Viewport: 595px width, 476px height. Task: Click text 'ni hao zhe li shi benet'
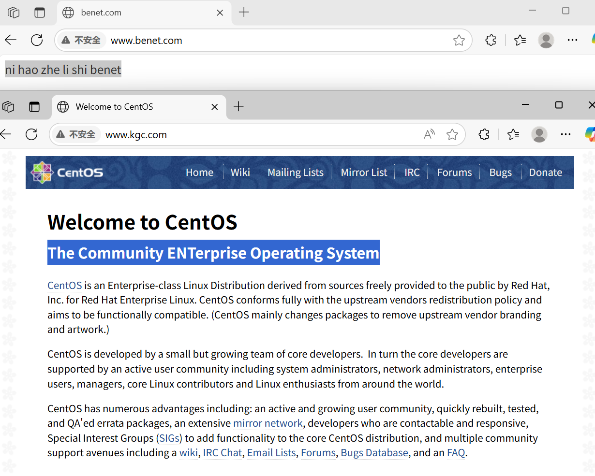63,70
